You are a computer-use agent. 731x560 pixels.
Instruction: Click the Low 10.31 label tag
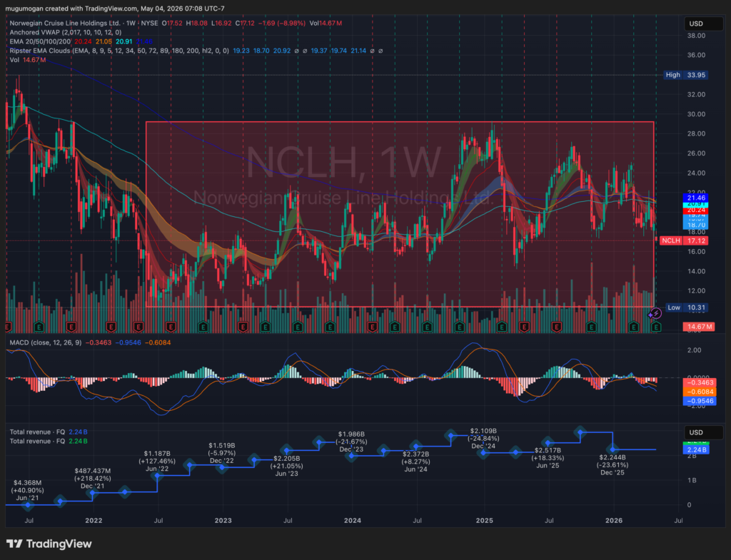(x=687, y=307)
